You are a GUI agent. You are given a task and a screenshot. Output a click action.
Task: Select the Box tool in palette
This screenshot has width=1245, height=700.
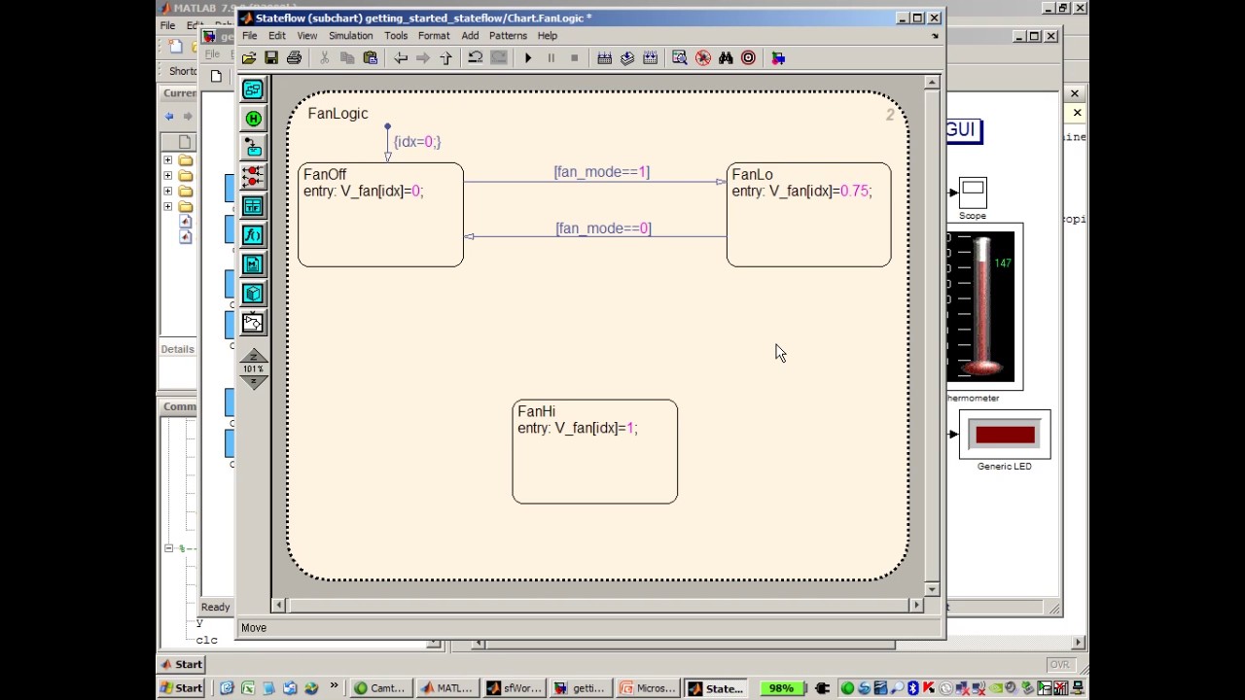click(x=253, y=294)
